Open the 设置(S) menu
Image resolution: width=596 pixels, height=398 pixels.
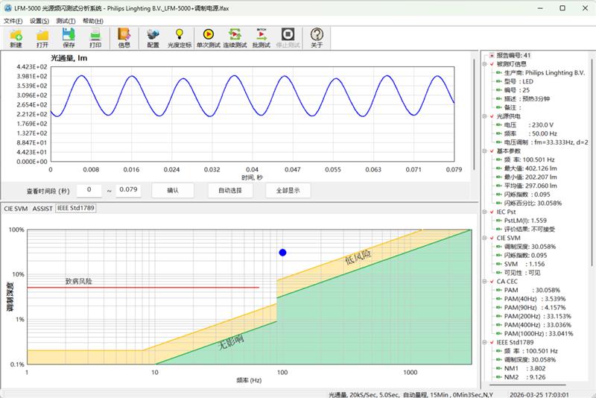[39, 21]
